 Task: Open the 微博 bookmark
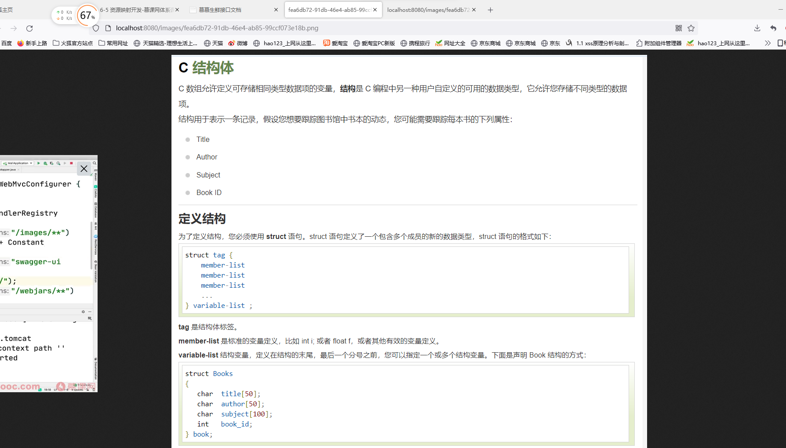238,43
